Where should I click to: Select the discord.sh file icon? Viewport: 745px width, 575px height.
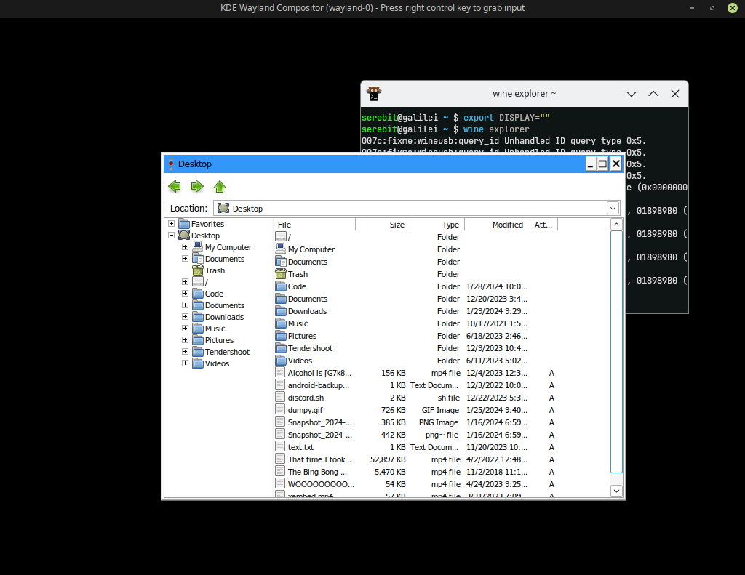pyautogui.click(x=282, y=398)
